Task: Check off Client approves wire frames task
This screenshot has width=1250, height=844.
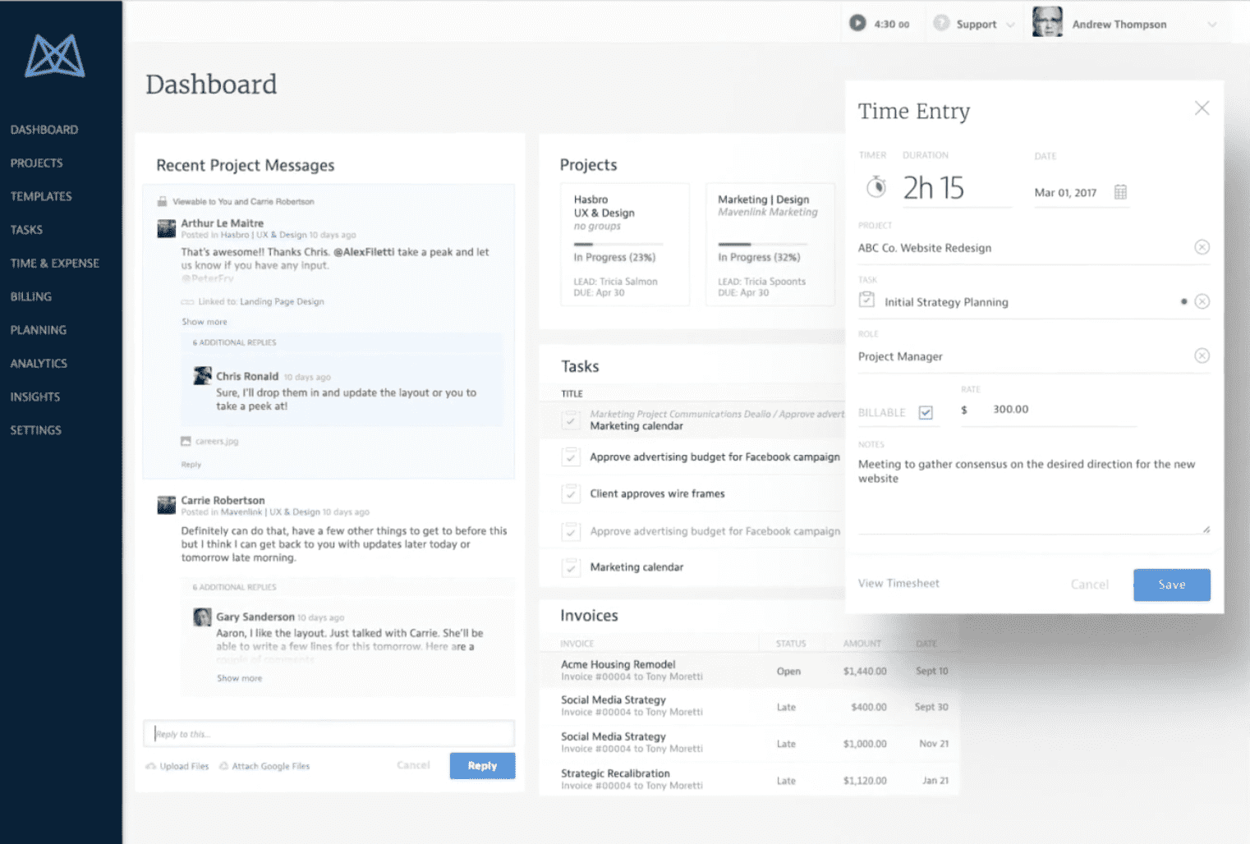Action: (571, 493)
